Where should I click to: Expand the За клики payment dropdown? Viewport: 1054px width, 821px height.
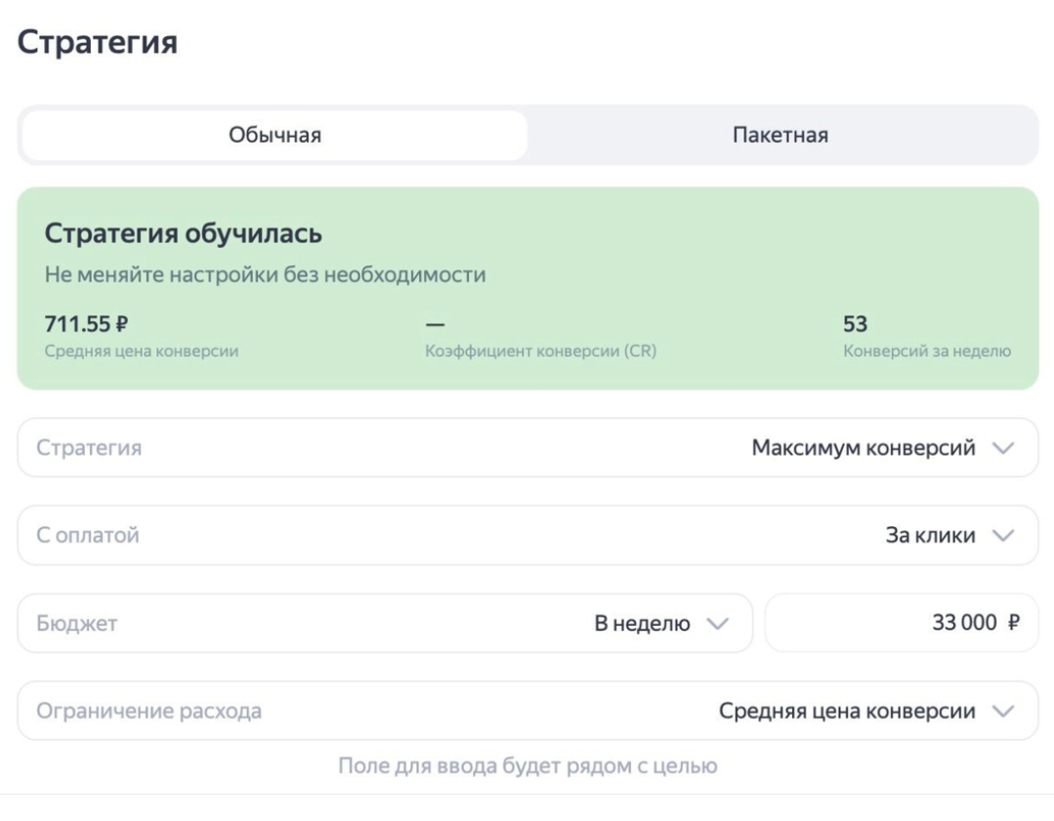pos(930,535)
